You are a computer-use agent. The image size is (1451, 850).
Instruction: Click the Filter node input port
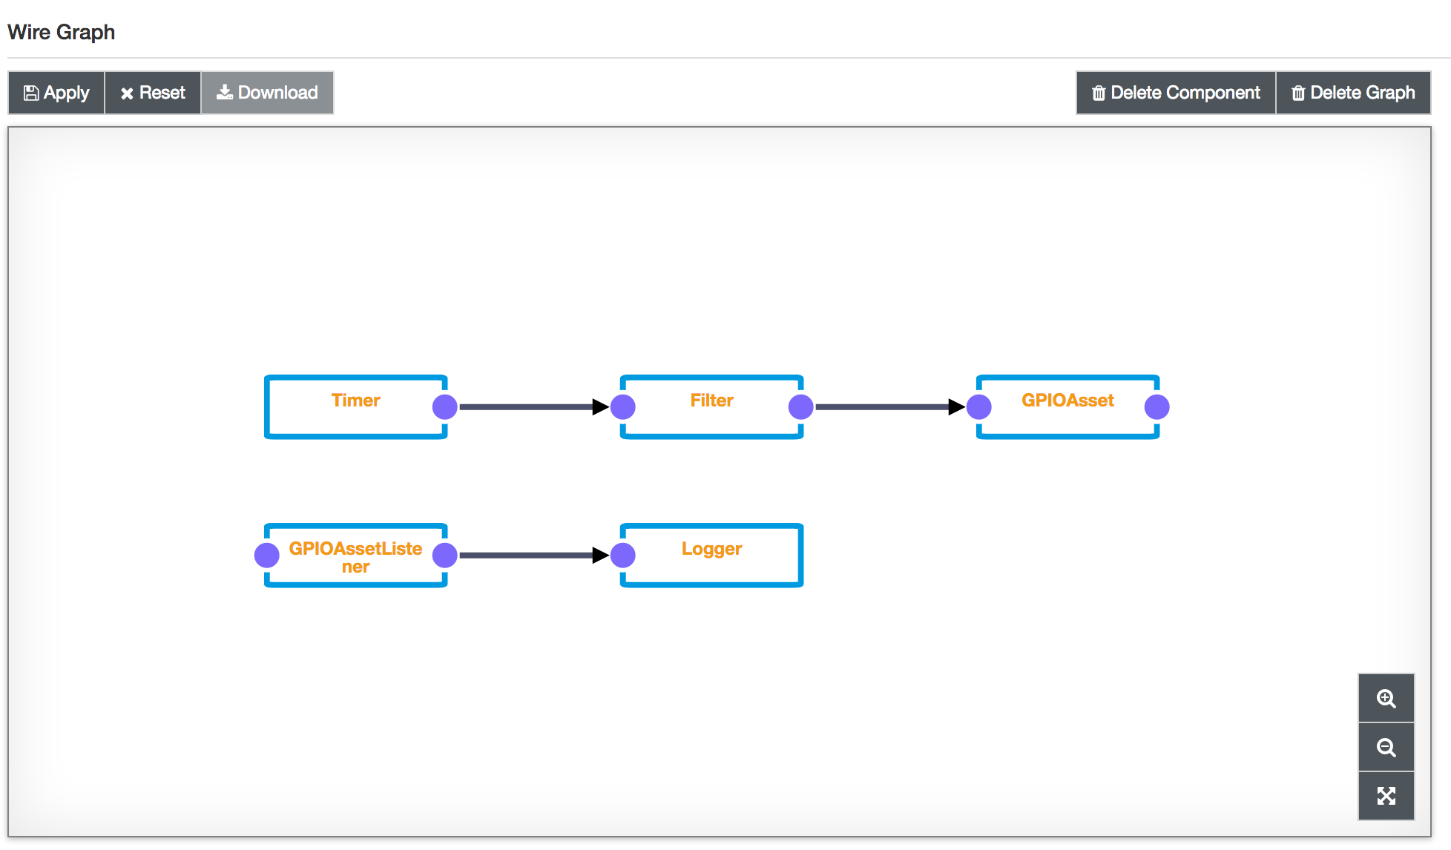click(x=622, y=406)
